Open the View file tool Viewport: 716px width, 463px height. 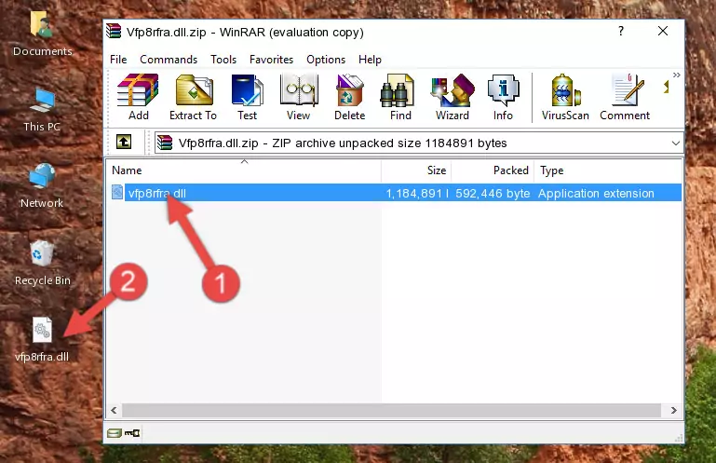click(x=298, y=98)
